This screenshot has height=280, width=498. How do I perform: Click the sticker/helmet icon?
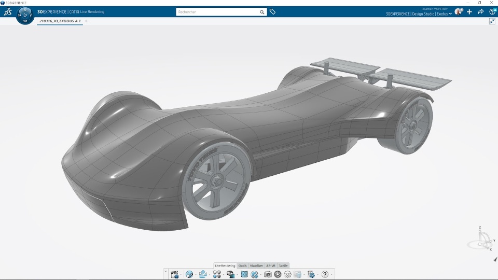pyautogui.click(x=230, y=274)
